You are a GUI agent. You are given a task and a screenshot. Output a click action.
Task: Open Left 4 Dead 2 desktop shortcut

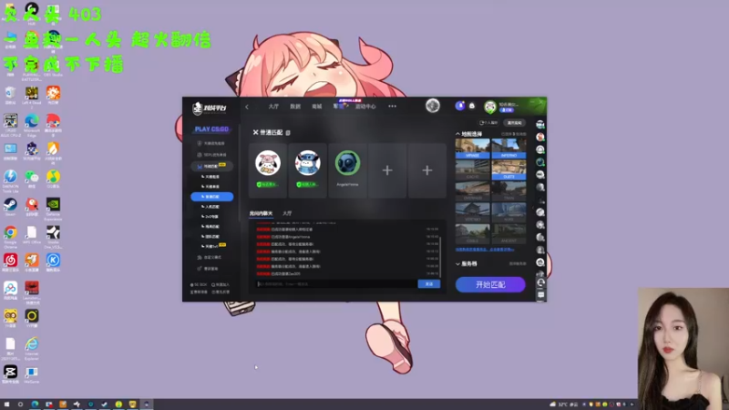pos(32,97)
